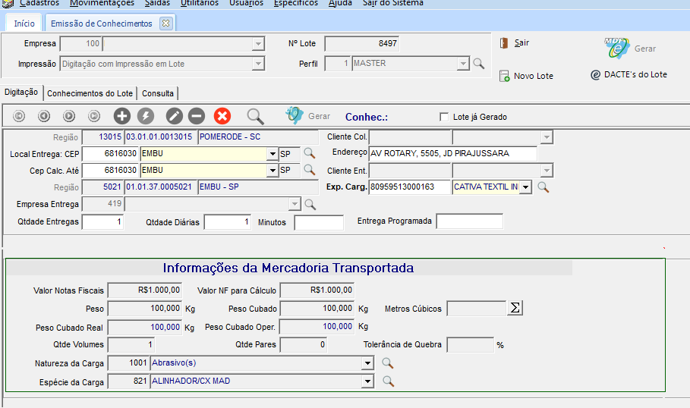Viewport: 690px width, 408px height.
Task: Click the toolbar magnifier search icon
Action: 256,116
